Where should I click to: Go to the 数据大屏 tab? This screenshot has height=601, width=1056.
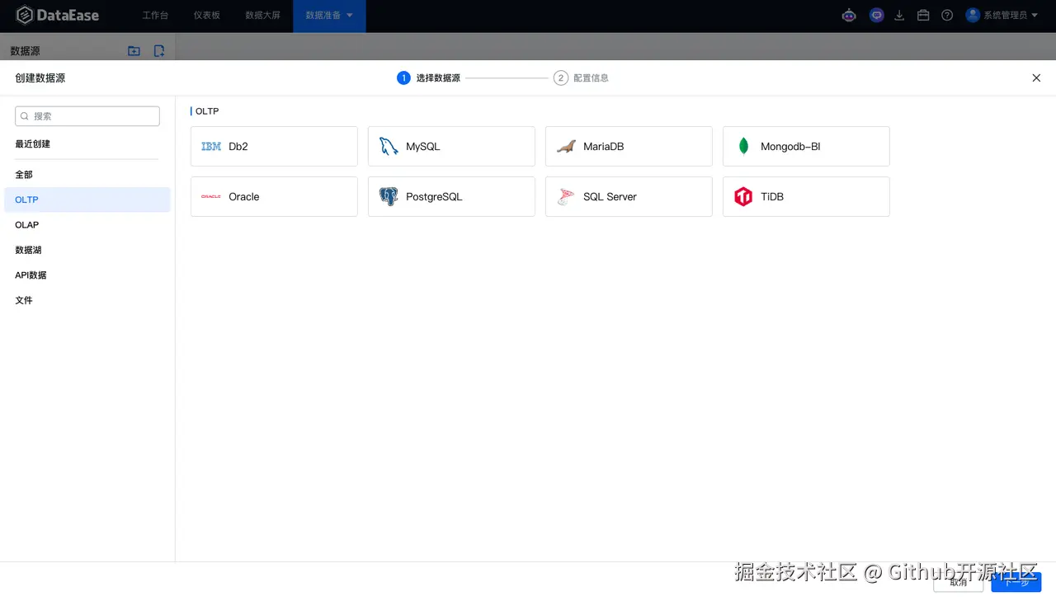click(x=263, y=16)
